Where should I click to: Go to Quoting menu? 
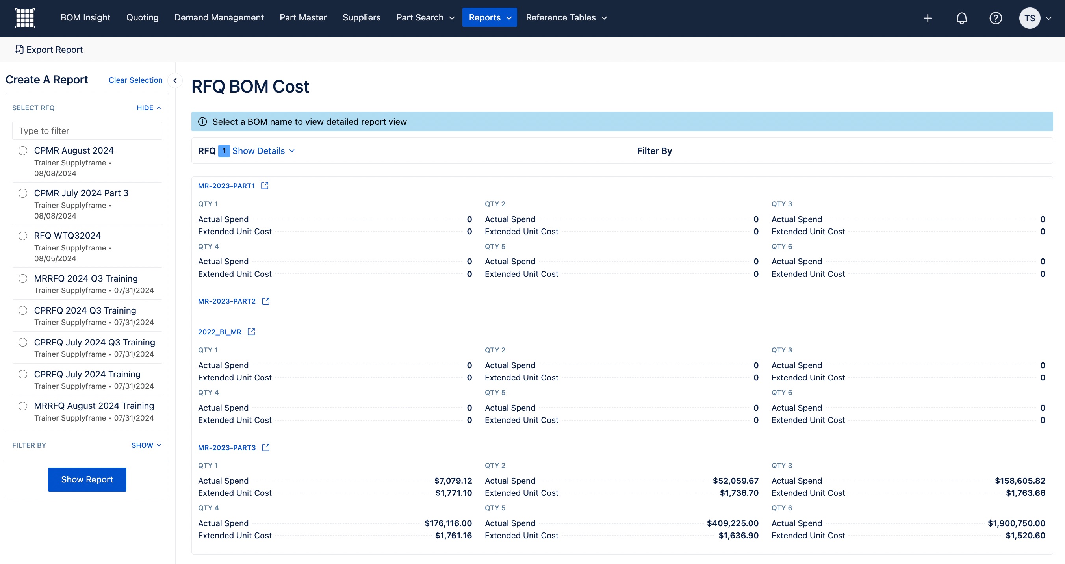(142, 18)
